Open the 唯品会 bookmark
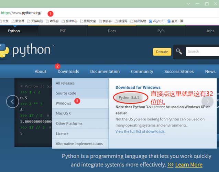This screenshot has height=172, width=219. pos(52,21)
